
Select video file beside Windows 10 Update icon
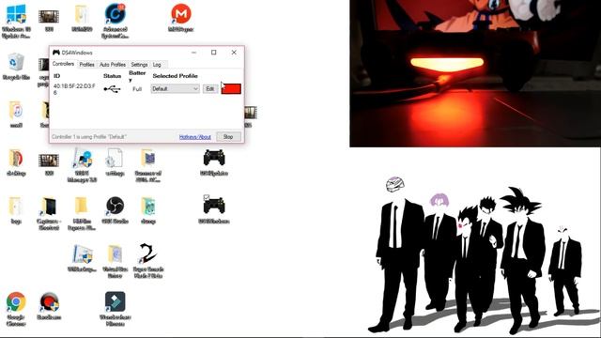click(x=49, y=18)
